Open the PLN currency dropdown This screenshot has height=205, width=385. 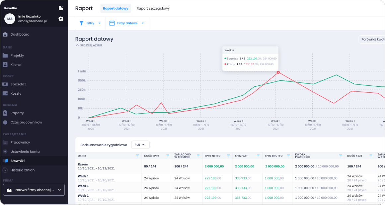[140, 145]
